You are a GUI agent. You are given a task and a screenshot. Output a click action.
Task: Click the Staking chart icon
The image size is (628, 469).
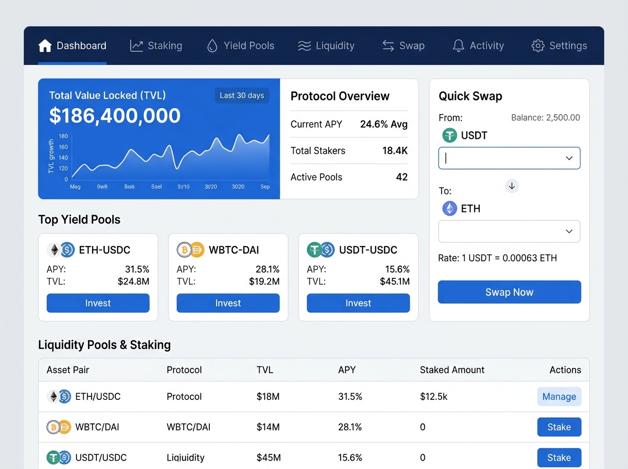(x=136, y=46)
